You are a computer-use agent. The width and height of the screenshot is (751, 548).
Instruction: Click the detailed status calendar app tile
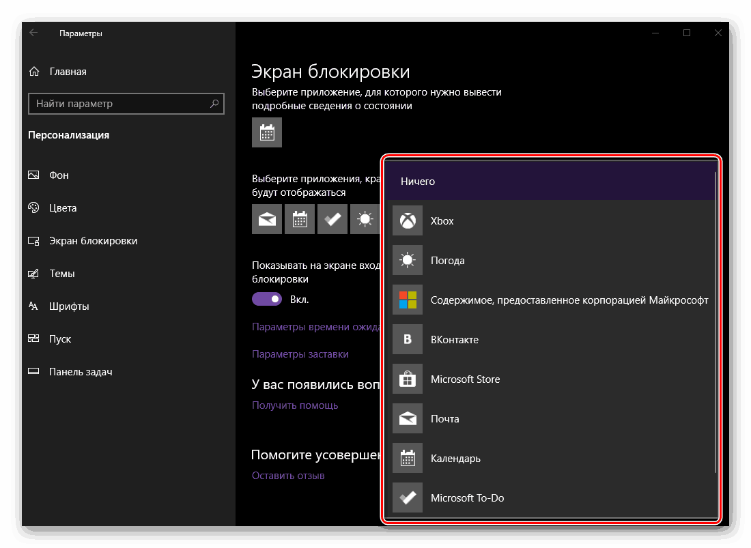coord(267,132)
